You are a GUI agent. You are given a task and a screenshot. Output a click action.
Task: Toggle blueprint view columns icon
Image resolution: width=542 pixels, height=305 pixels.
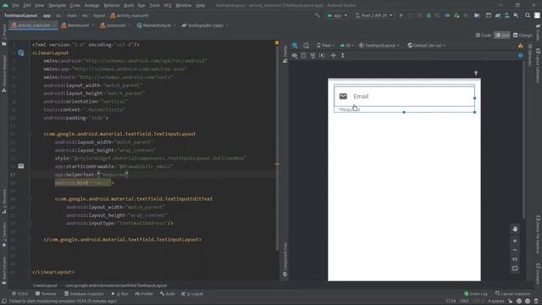tap(303, 55)
